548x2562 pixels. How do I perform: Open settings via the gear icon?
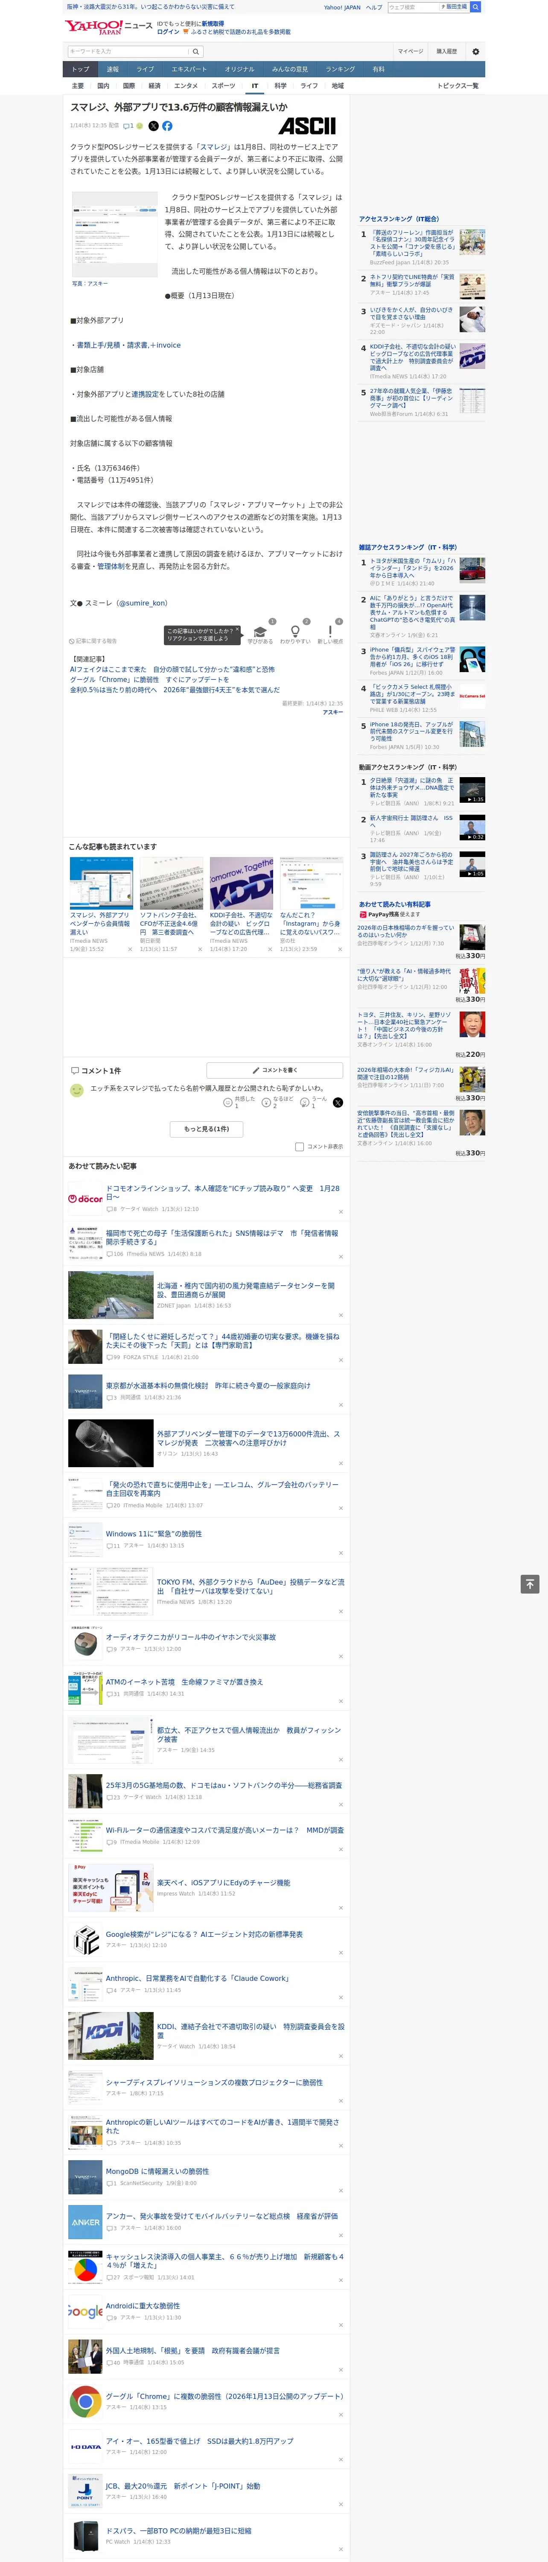click(x=475, y=52)
